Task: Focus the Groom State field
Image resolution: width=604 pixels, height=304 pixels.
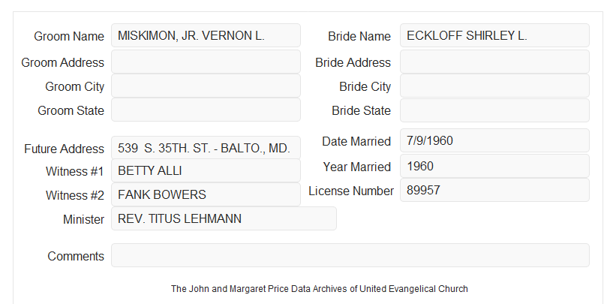Action: click(206, 110)
